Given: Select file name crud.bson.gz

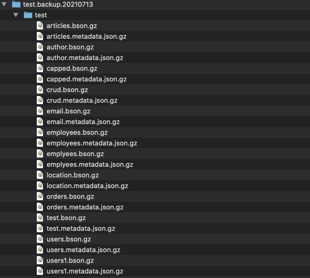Looking at the screenshot, I should [x=67, y=90].
